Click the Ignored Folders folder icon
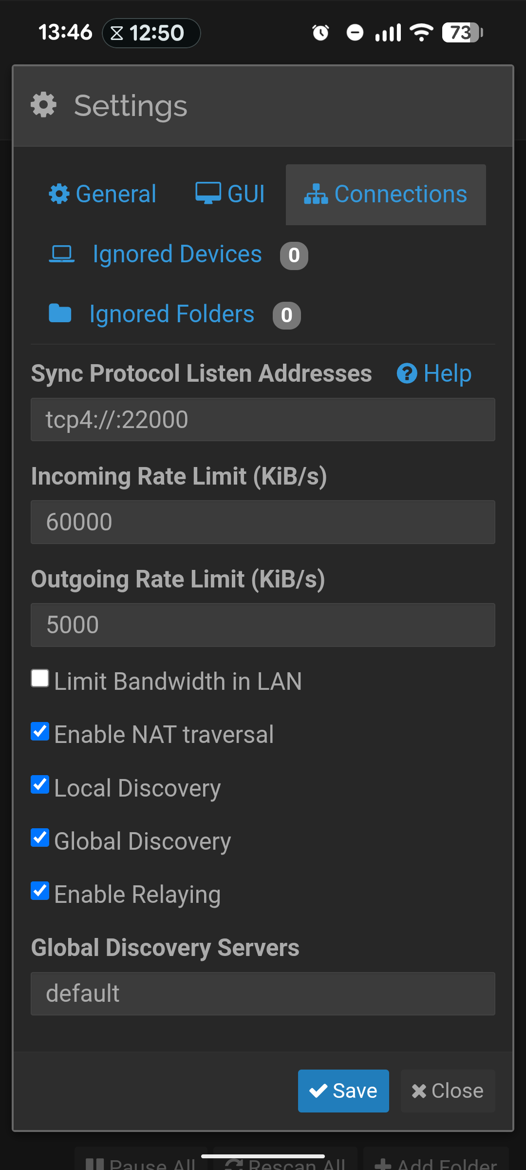This screenshot has width=526, height=1170. click(x=60, y=313)
